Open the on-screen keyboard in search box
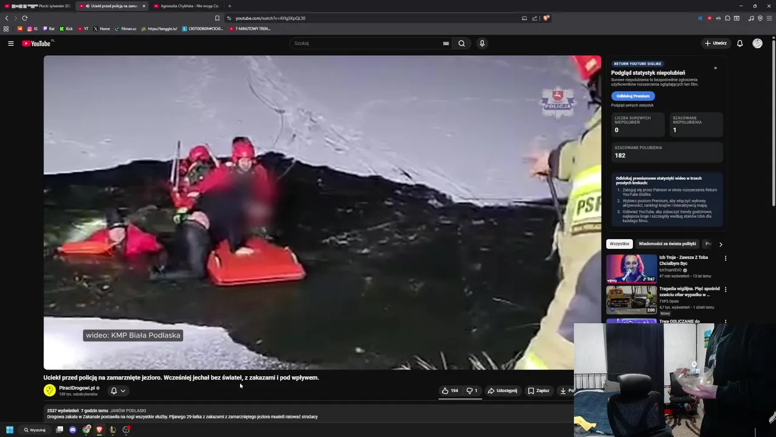Viewport: 776px width, 437px height. pyautogui.click(x=446, y=43)
